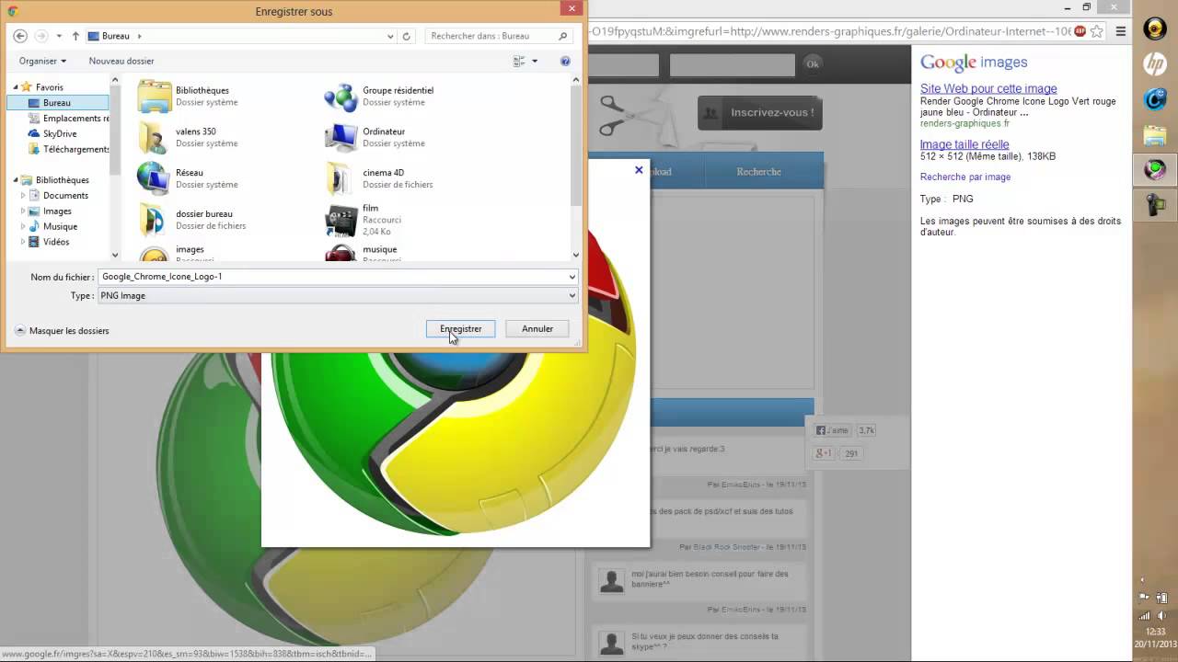Change the view layout icon

click(519, 61)
